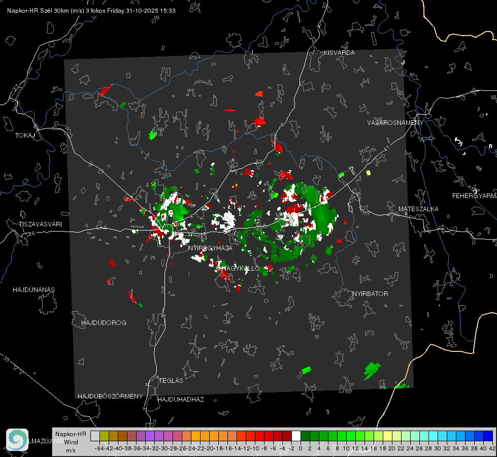The width and height of the screenshot is (497, 457).
Task: Pick the white legend swatch near 0
Action: coord(296,436)
